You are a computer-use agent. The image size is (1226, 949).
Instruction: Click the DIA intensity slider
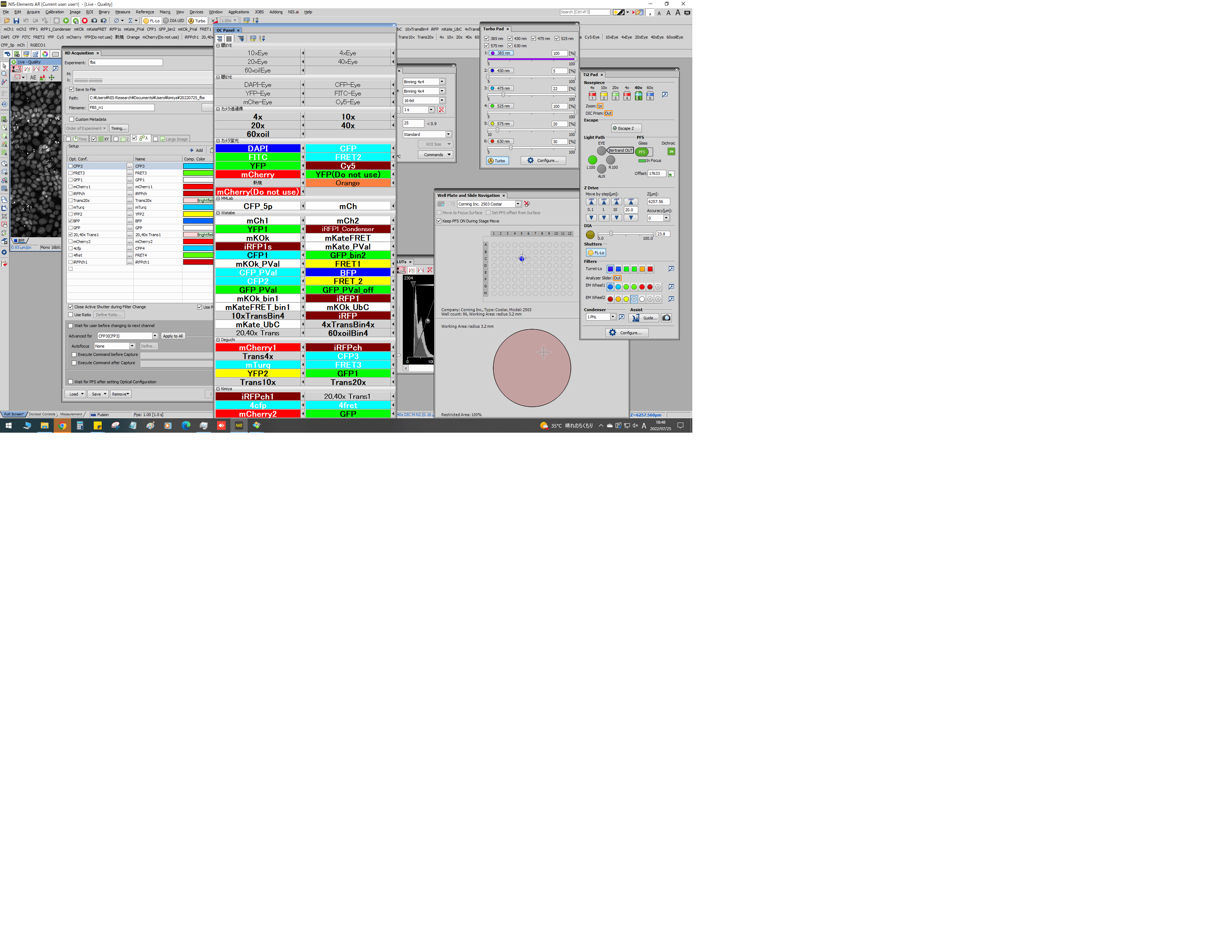(625, 233)
